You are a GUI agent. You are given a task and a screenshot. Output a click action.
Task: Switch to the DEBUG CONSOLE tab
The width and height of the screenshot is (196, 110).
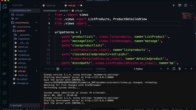tap(84, 69)
